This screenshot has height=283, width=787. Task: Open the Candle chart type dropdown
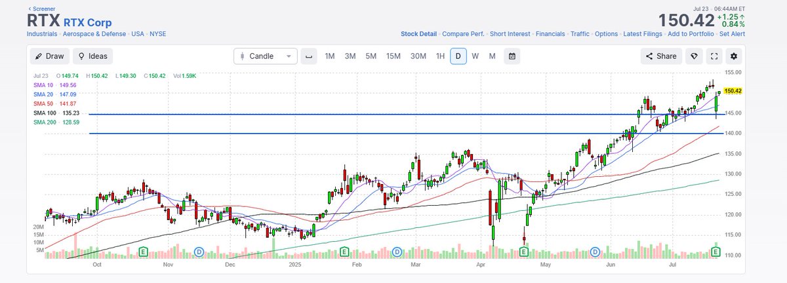click(x=266, y=56)
